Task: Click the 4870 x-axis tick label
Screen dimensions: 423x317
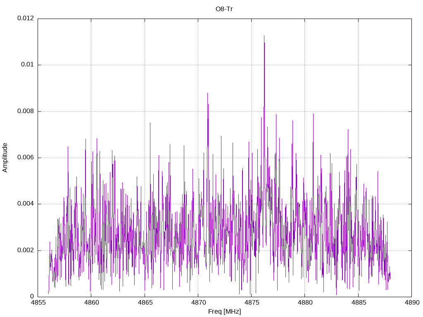Action: (198, 303)
